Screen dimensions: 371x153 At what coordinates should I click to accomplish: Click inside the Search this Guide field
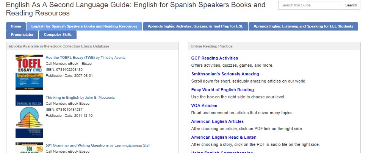click(x=310, y=5)
